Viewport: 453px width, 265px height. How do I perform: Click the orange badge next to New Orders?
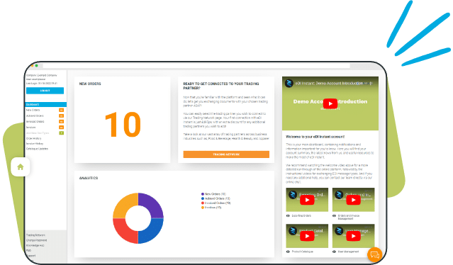[x=61, y=110]
